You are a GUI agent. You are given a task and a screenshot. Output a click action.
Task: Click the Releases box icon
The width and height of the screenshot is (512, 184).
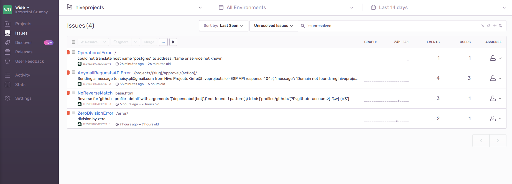pyautogui.click(x=7, y=52)
